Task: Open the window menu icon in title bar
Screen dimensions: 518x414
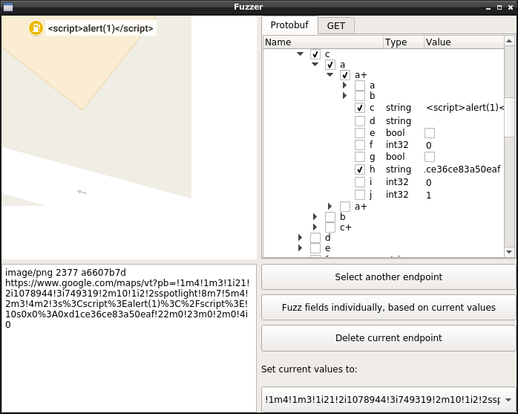Action: tap(8, 7)
